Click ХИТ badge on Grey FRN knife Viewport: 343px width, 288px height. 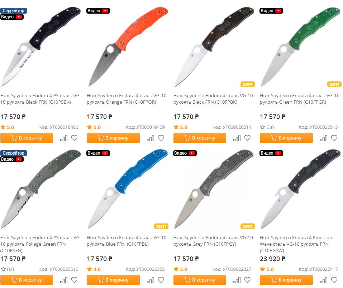(247, 227)
